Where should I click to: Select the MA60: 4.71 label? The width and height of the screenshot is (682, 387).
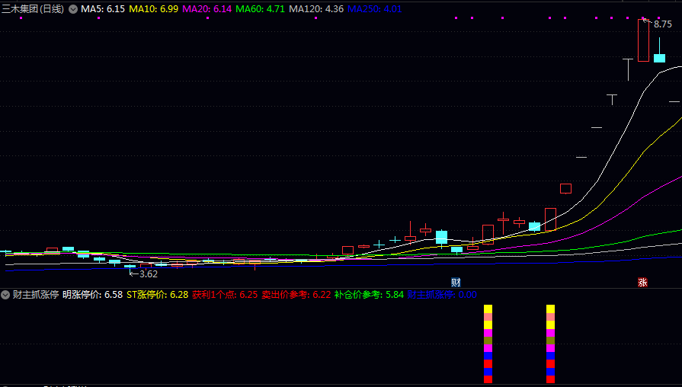(260, 9)
